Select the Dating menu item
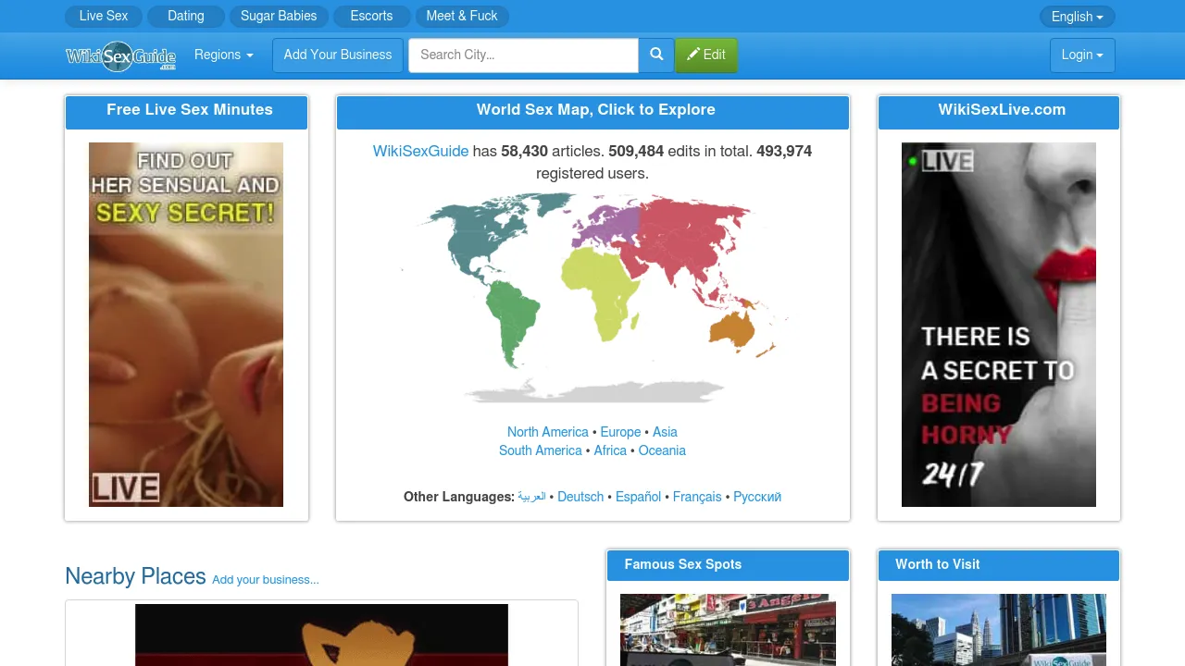1185x666 pixels. (x=185, y=16)
